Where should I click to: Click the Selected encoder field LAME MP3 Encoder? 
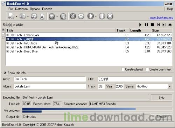point(131,104)
